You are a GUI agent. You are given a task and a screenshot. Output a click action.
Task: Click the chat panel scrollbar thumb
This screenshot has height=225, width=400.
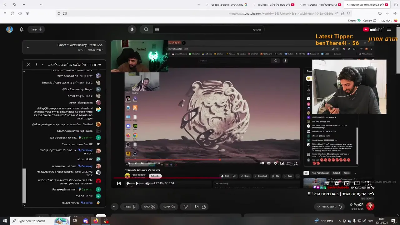(24, 185)
